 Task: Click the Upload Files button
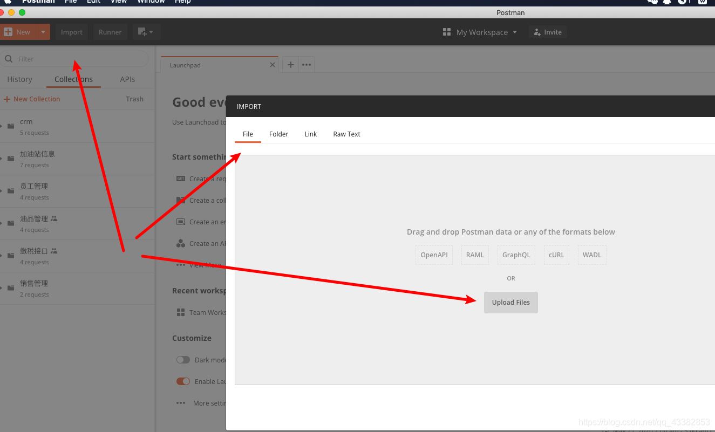coord(511,303)
